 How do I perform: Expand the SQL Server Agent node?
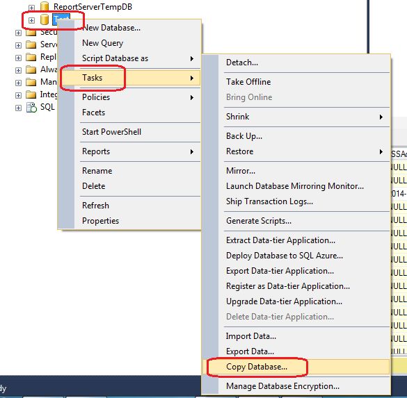click(18, 108)
